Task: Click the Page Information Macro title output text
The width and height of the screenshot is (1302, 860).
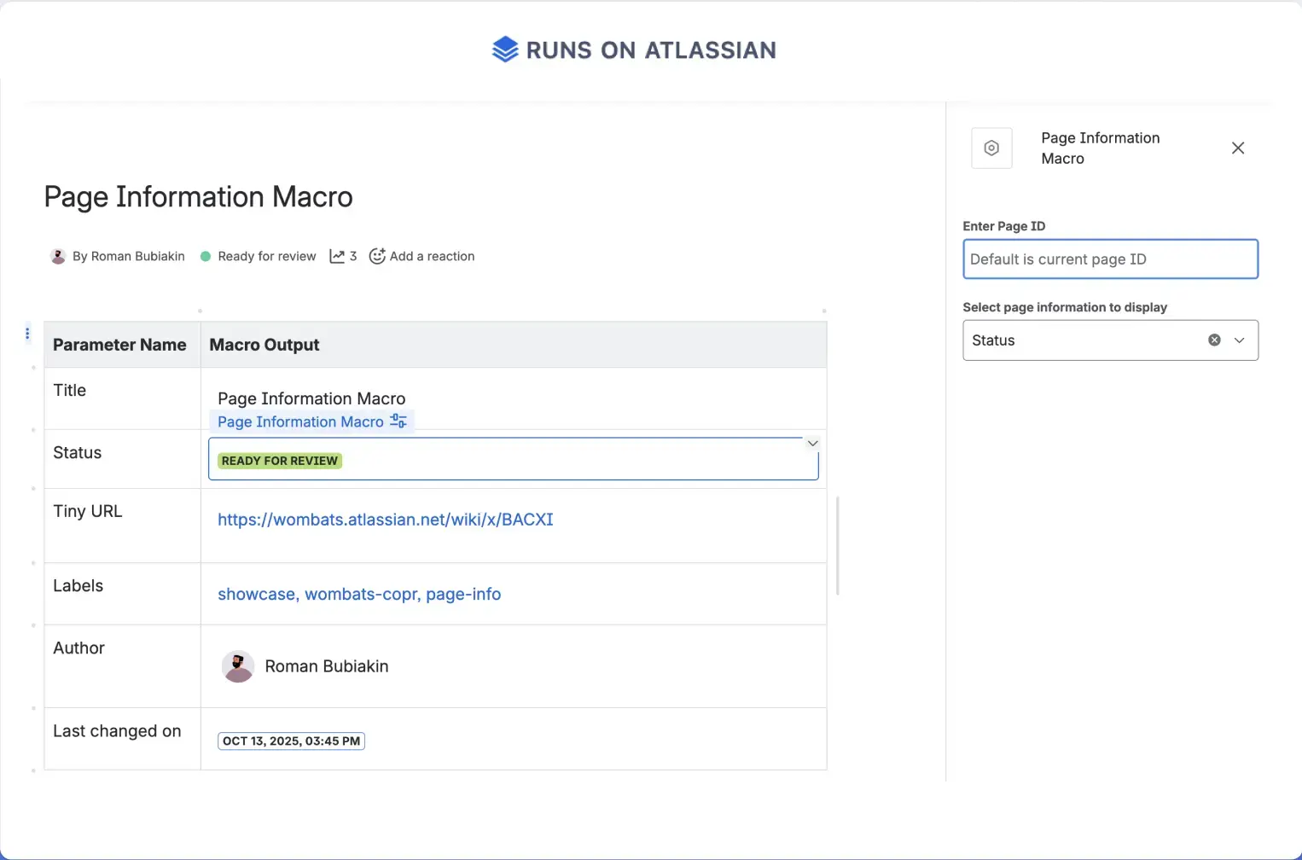Action: (311, 398)
